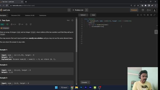Open File Explorer from taskbar
Viewport: 160px width, 90px height.
[x=76, y=87]
